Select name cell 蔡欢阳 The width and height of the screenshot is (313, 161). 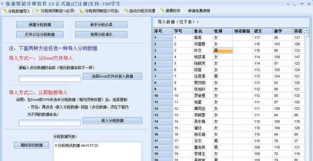203,83
